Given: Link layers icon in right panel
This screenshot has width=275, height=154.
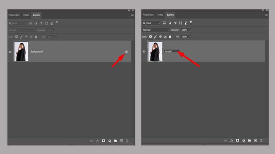Looking at the screenshot, I should [225, 141].
